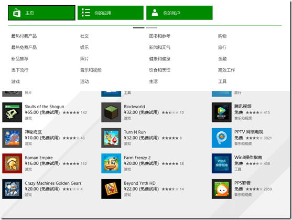The height and width of the screenshot is (220, 292).
Task: Click the Beyond Ynth HD title
Action: 139,183
